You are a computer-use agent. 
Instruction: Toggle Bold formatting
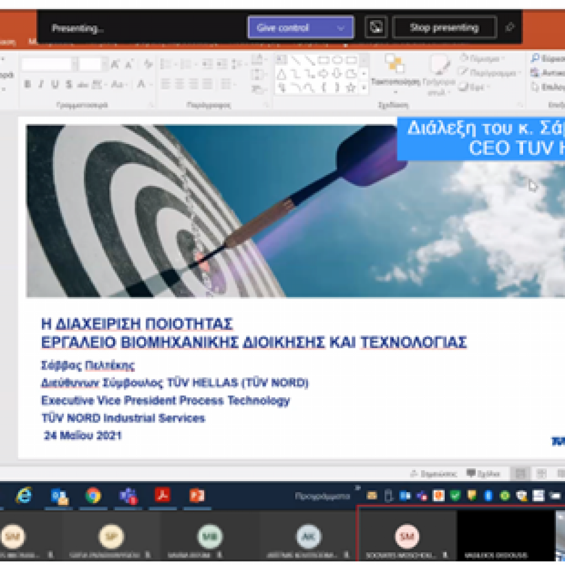point(27,84)
